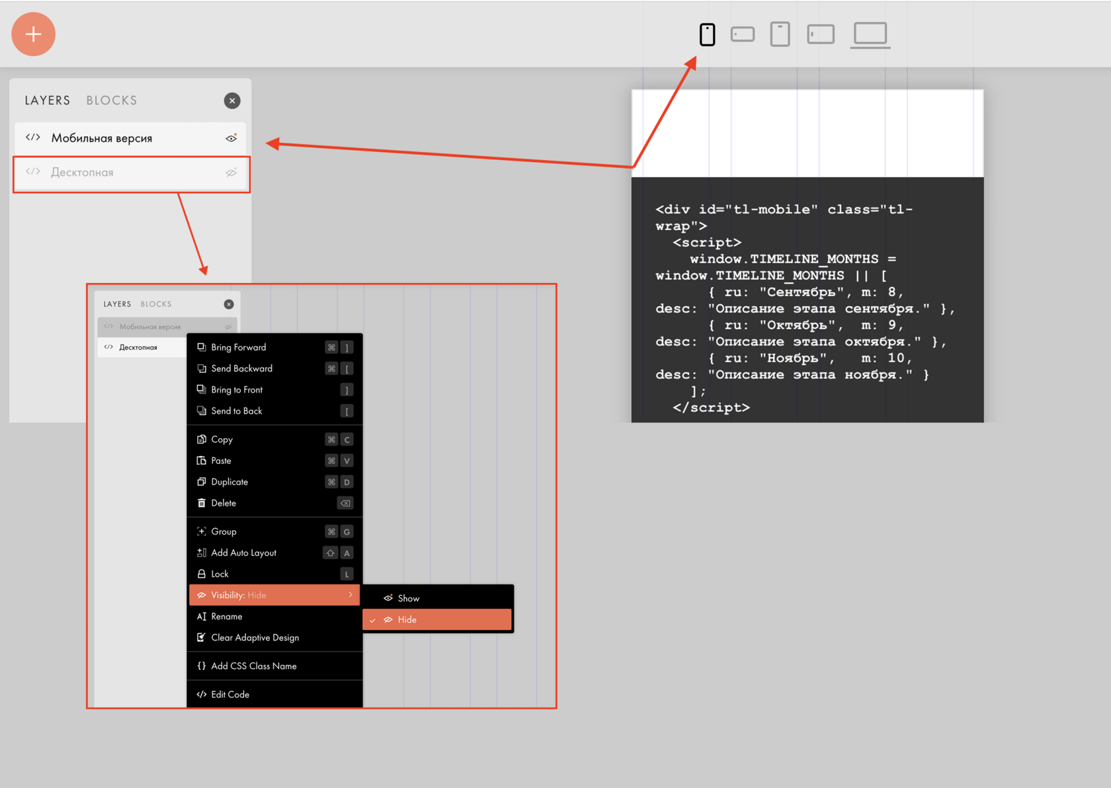Expand the 'Visibility: Hide' submenu entry
The height and width of the screenshot is (788, 1111).
274,595
